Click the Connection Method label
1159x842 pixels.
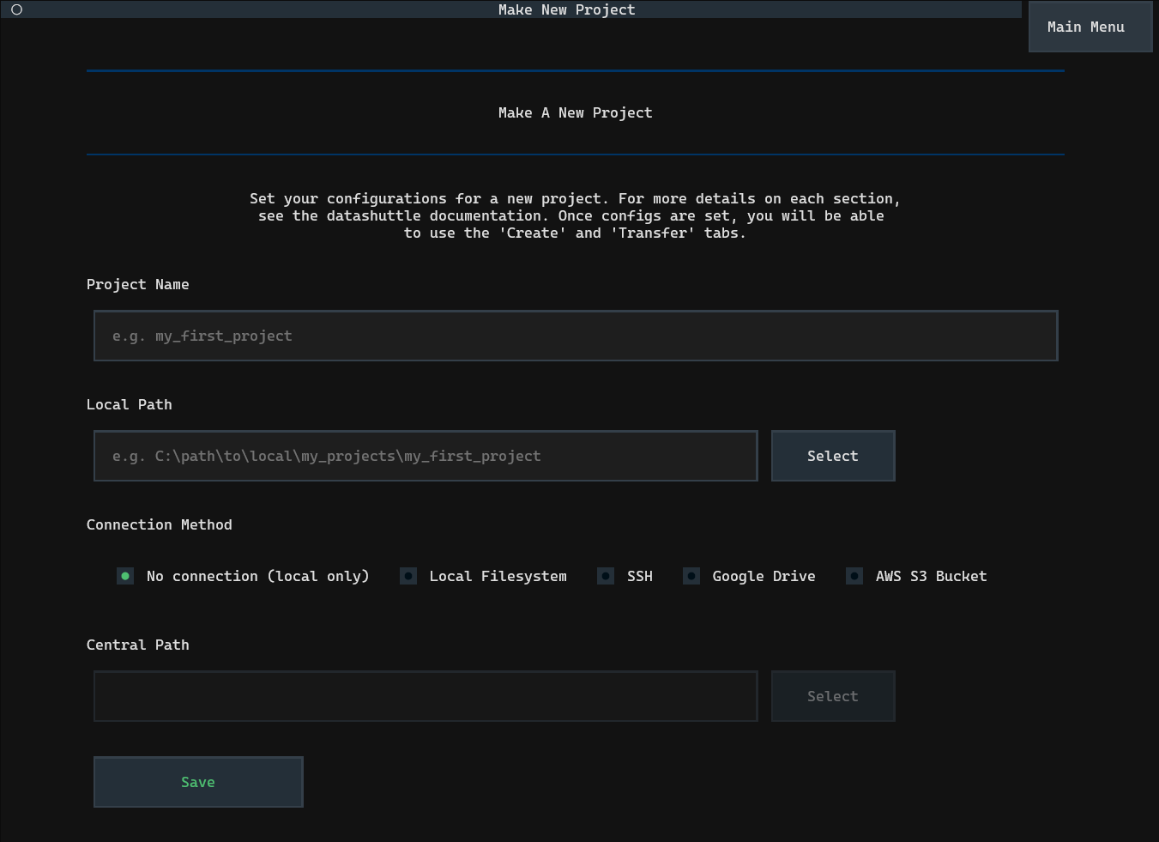pos(159,524)
